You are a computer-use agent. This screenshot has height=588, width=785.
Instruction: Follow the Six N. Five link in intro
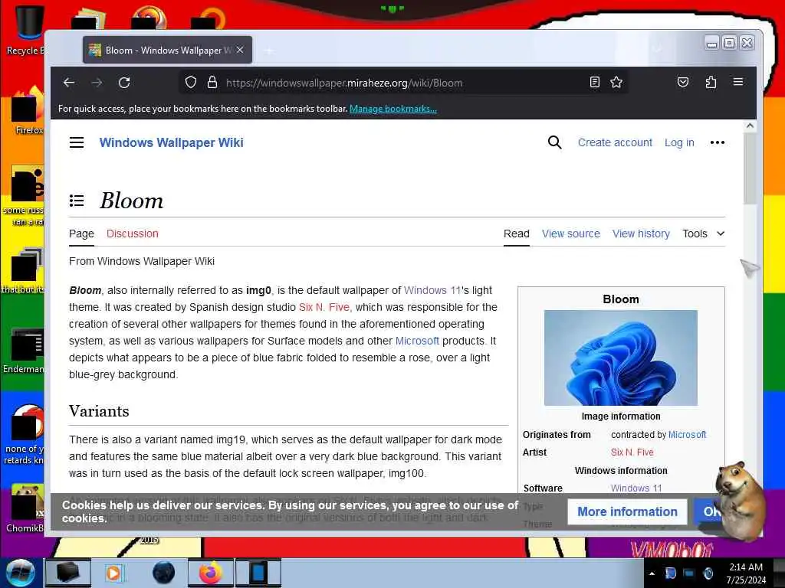[324, 307]
